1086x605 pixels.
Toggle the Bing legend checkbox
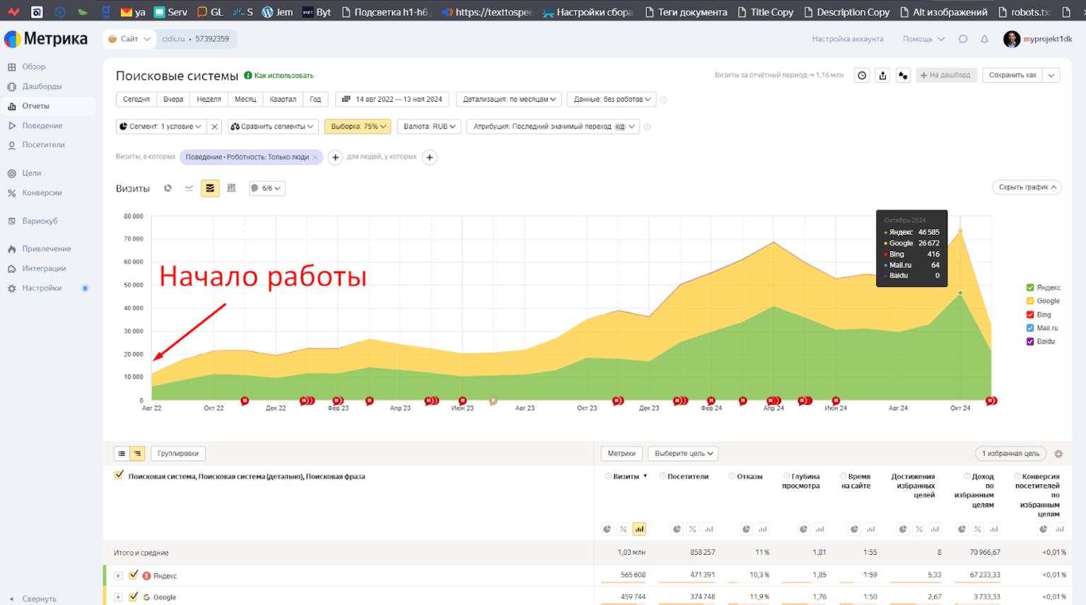(x=1030, y=315)
